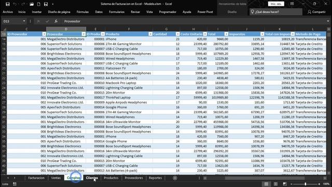
Task: Open the Diseño de página tab
Action: coord(59,12)
